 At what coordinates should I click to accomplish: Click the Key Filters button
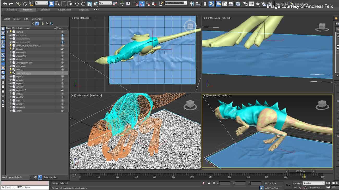tap(316, 187)
